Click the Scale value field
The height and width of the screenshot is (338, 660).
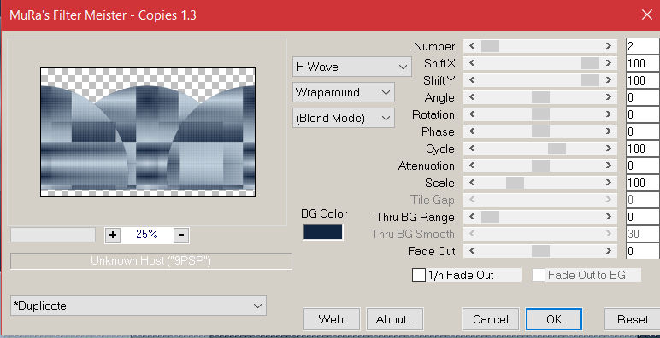click(643, 183)
